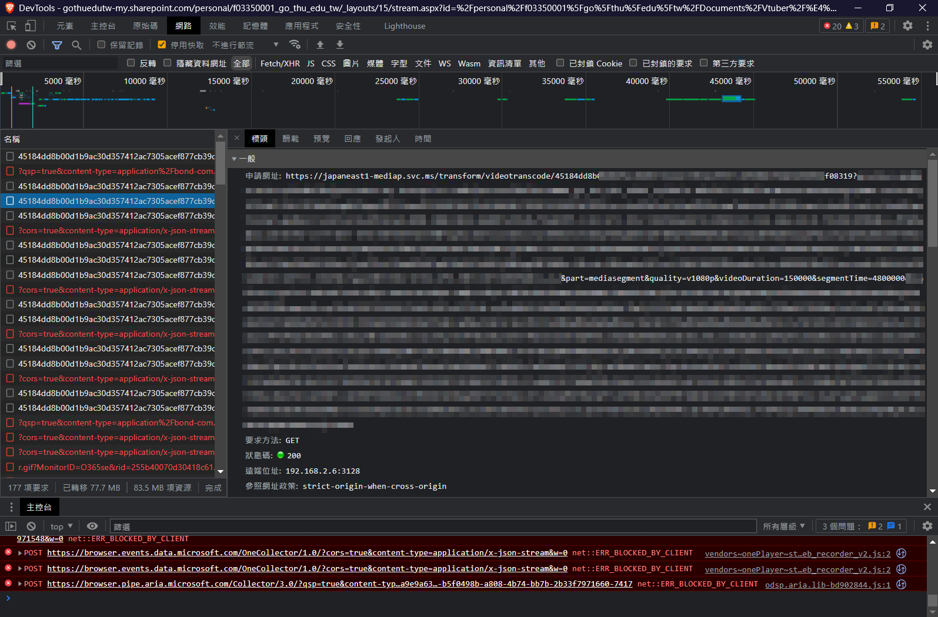938x617 pixels.
Task: Click the console 篩選 filter input field
Action: [x=432, y=527]
